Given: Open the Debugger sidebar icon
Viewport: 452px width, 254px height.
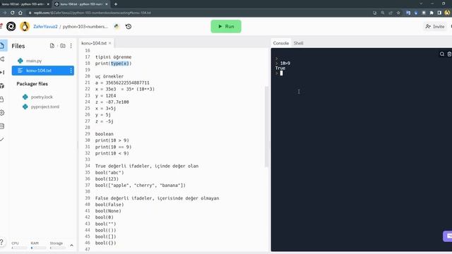Looking at the screenshot, I should coord(2,72).
